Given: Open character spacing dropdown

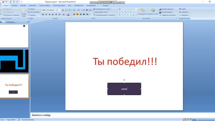Looking at the screenshot, I should (60, 14).
